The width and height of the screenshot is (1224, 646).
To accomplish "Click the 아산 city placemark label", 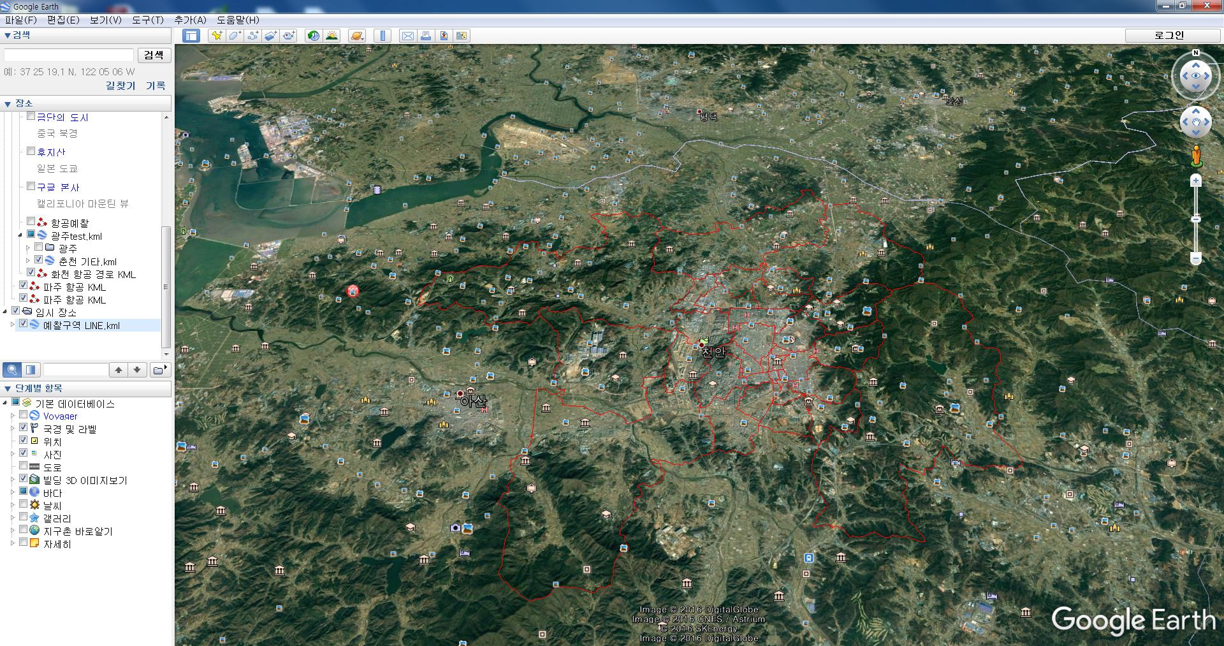I will 473,402.
